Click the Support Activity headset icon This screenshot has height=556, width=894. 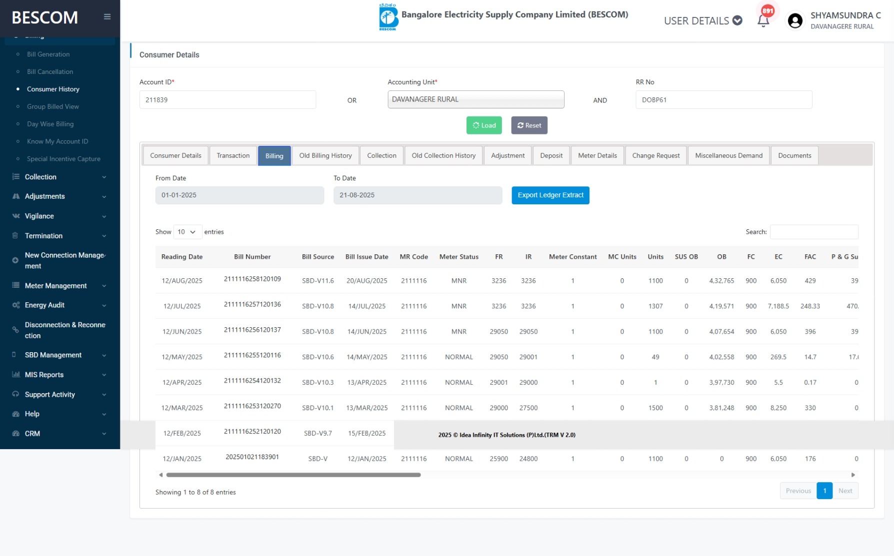click(16, 395)
